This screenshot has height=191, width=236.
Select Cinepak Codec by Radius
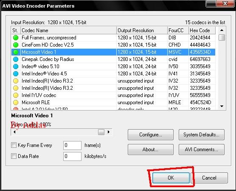pos(113,59)
